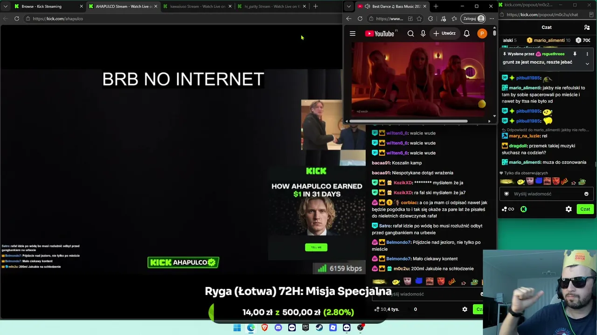The image size is (597, 335).
Task: Open Epic Games Launcher from taskbar
Action: click(305, 328)
